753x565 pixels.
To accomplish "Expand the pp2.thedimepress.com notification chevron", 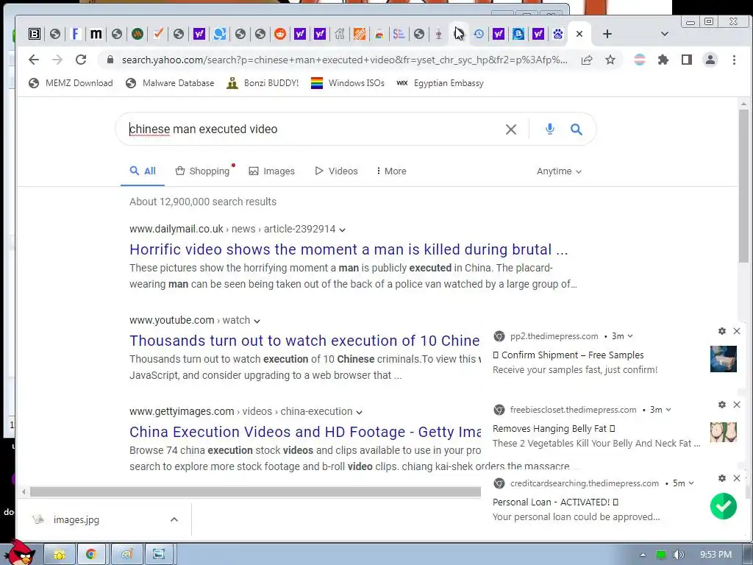I will (630, 336).
